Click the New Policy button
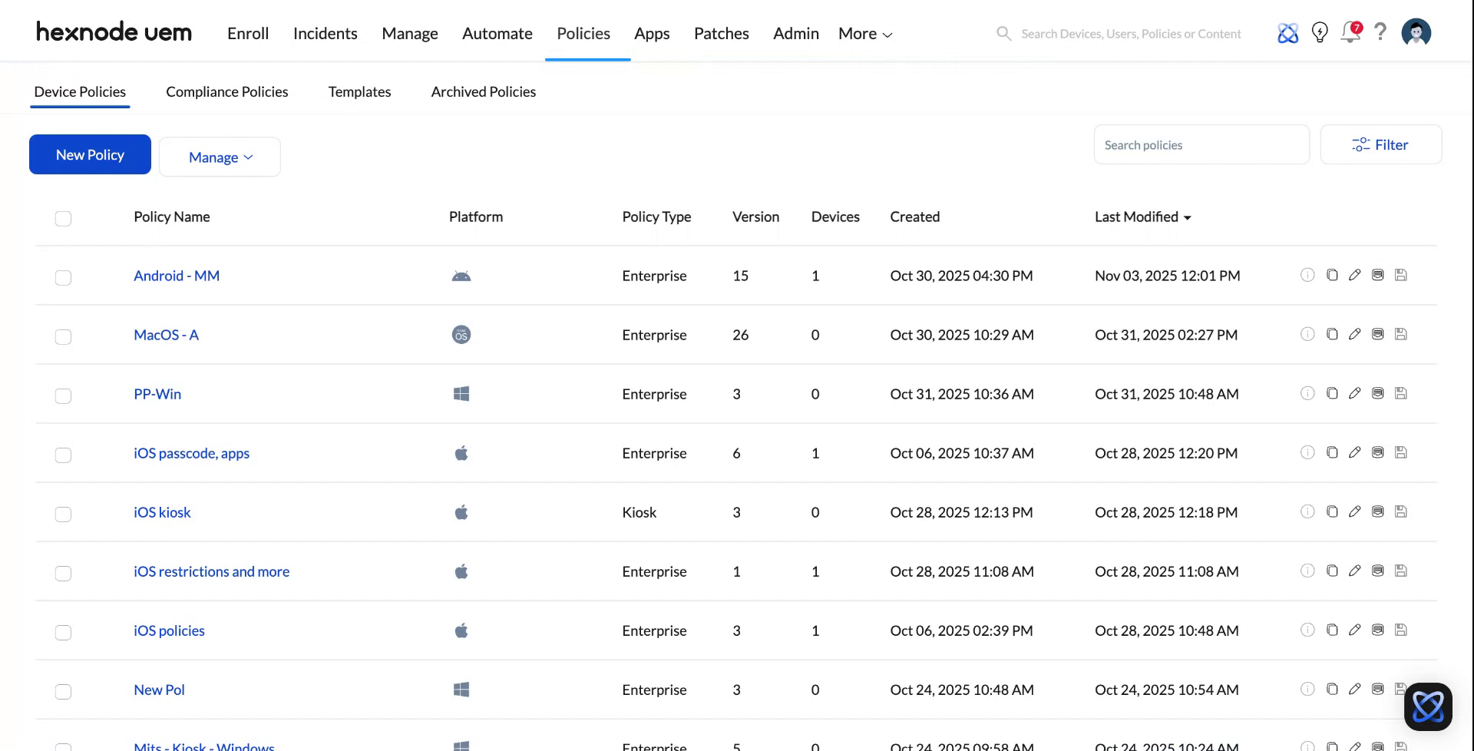Image resolution: width=1474 pixels, height=751 pixels. pyautogui.click(x=89, y=154)
